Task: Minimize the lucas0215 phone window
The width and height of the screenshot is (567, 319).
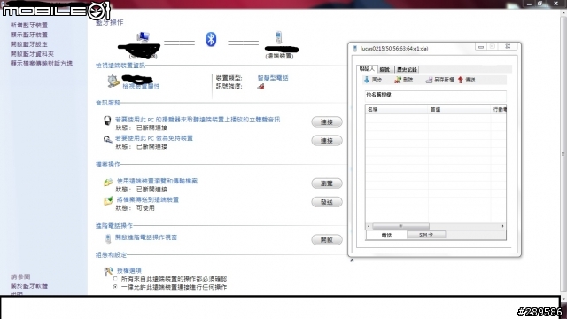Action: [481, 47]
